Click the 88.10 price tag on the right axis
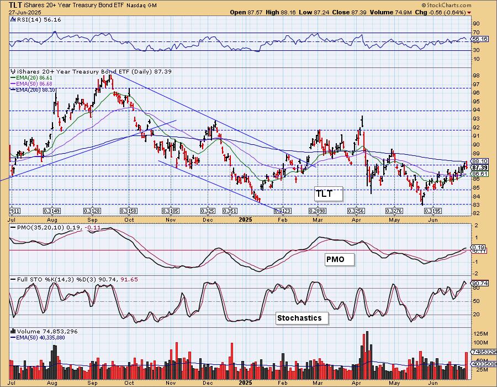497x387 pixels. (x=480, y=161)
